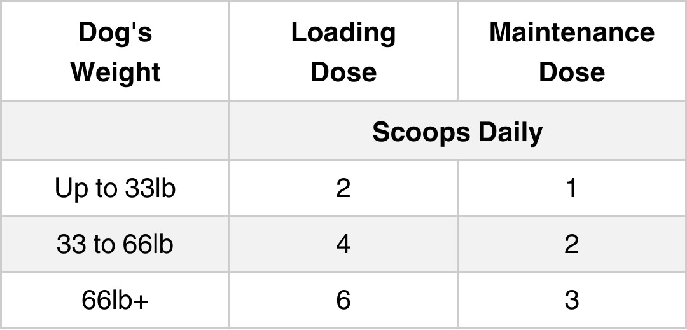
Task: Click the word Weight in first header
Action: [x=116, y=72]
